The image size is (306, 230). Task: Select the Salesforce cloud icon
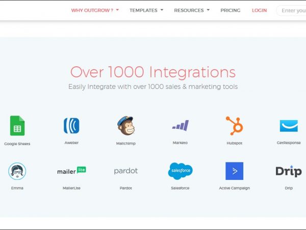coord(180,171)
